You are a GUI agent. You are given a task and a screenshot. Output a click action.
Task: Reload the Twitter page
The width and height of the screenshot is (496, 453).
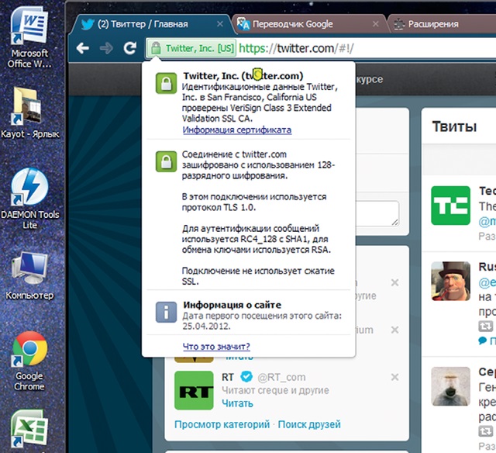129,48
